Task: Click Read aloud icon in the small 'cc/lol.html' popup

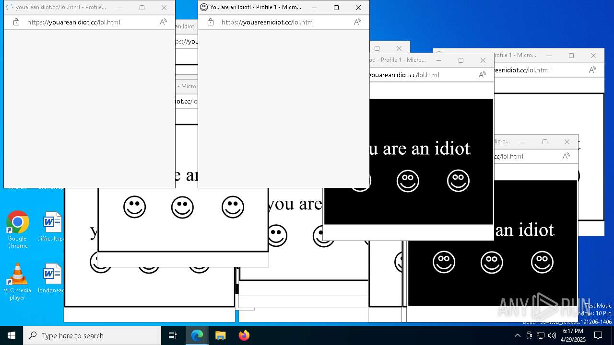Action: pyautogui.click(x=566, y=156)
